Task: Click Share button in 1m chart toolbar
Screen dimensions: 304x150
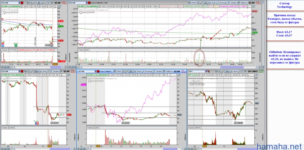Action: point(192,3)
